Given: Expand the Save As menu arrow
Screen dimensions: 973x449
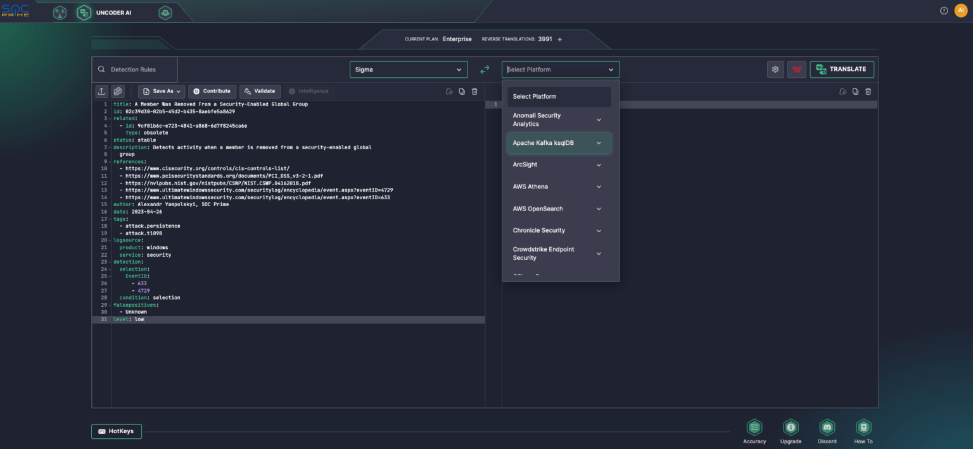Looking at the screenshot, I should point(179,91).
